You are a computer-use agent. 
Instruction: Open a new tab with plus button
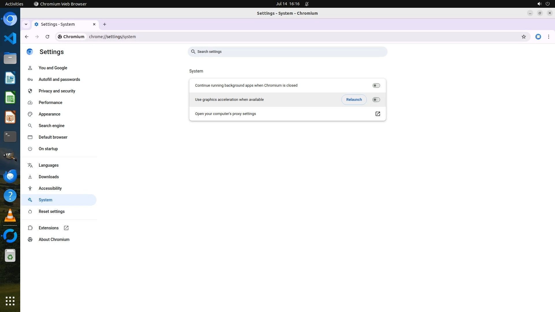coord(105,24)
